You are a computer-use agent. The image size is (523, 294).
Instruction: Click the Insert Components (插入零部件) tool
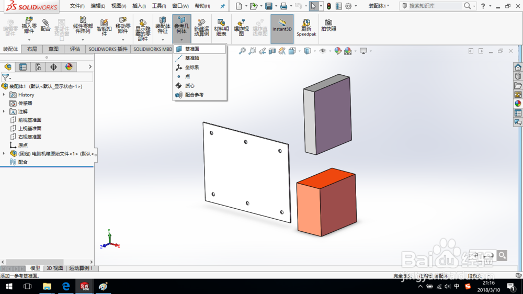(29, 25)
